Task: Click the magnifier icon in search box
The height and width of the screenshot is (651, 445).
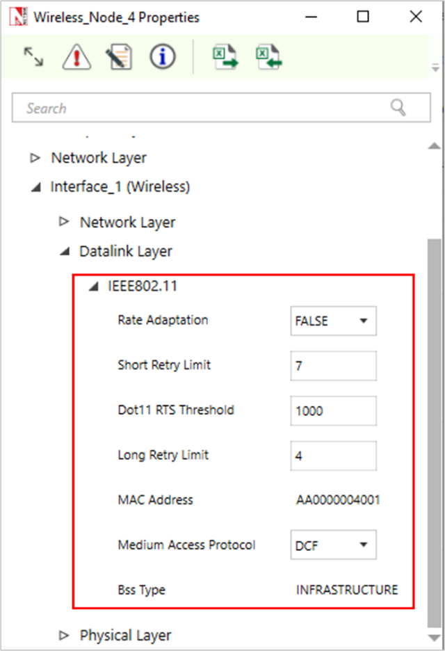Action: [398, 108]
